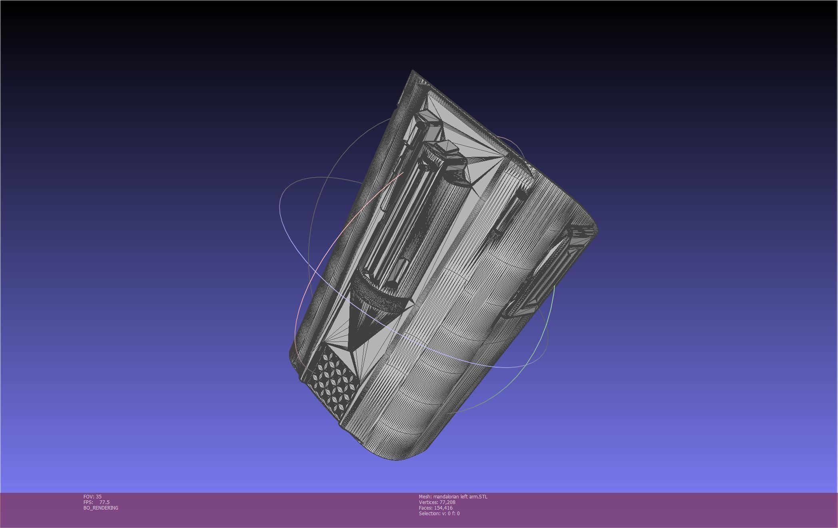Image resolution: width=838 pixels, height=528 pixels.
Task: Click the 3D arm mesh model
Action: pyautogui.click(x=443, y=265)
